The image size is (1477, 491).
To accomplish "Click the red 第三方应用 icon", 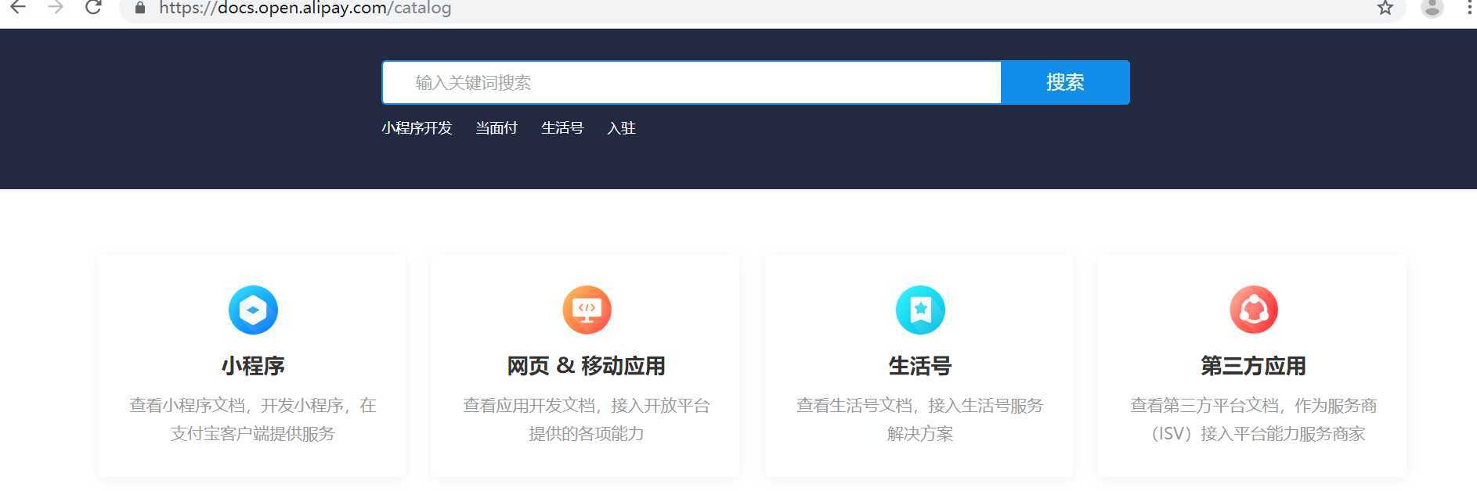I will click(1254, 310).
